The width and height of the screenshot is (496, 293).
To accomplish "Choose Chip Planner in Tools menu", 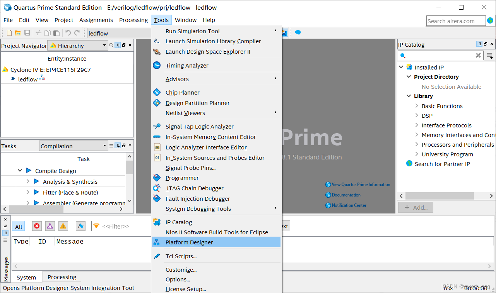I will pos(216,92).
